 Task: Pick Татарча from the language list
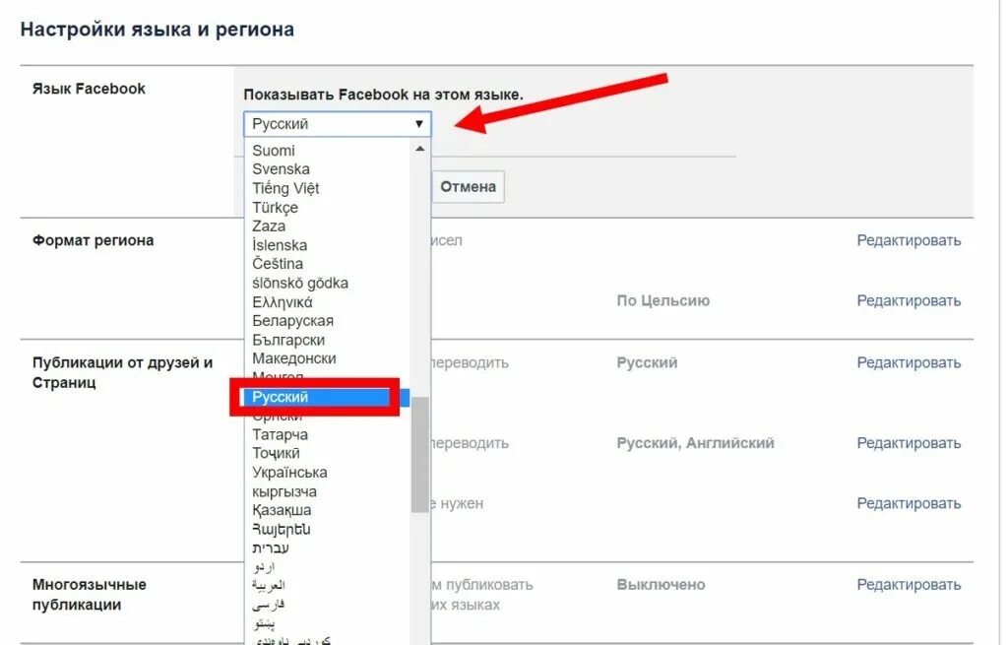point(280,434)
